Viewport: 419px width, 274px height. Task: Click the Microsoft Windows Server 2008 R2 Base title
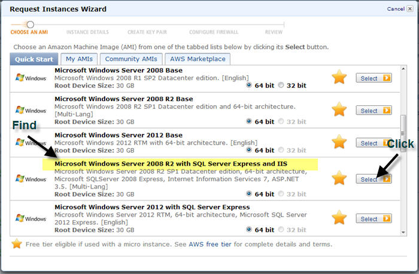tap(124, 99)
